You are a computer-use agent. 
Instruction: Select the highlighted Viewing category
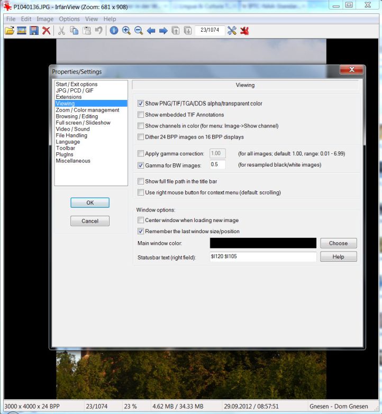pyautogui.click(x=91, y=104)
